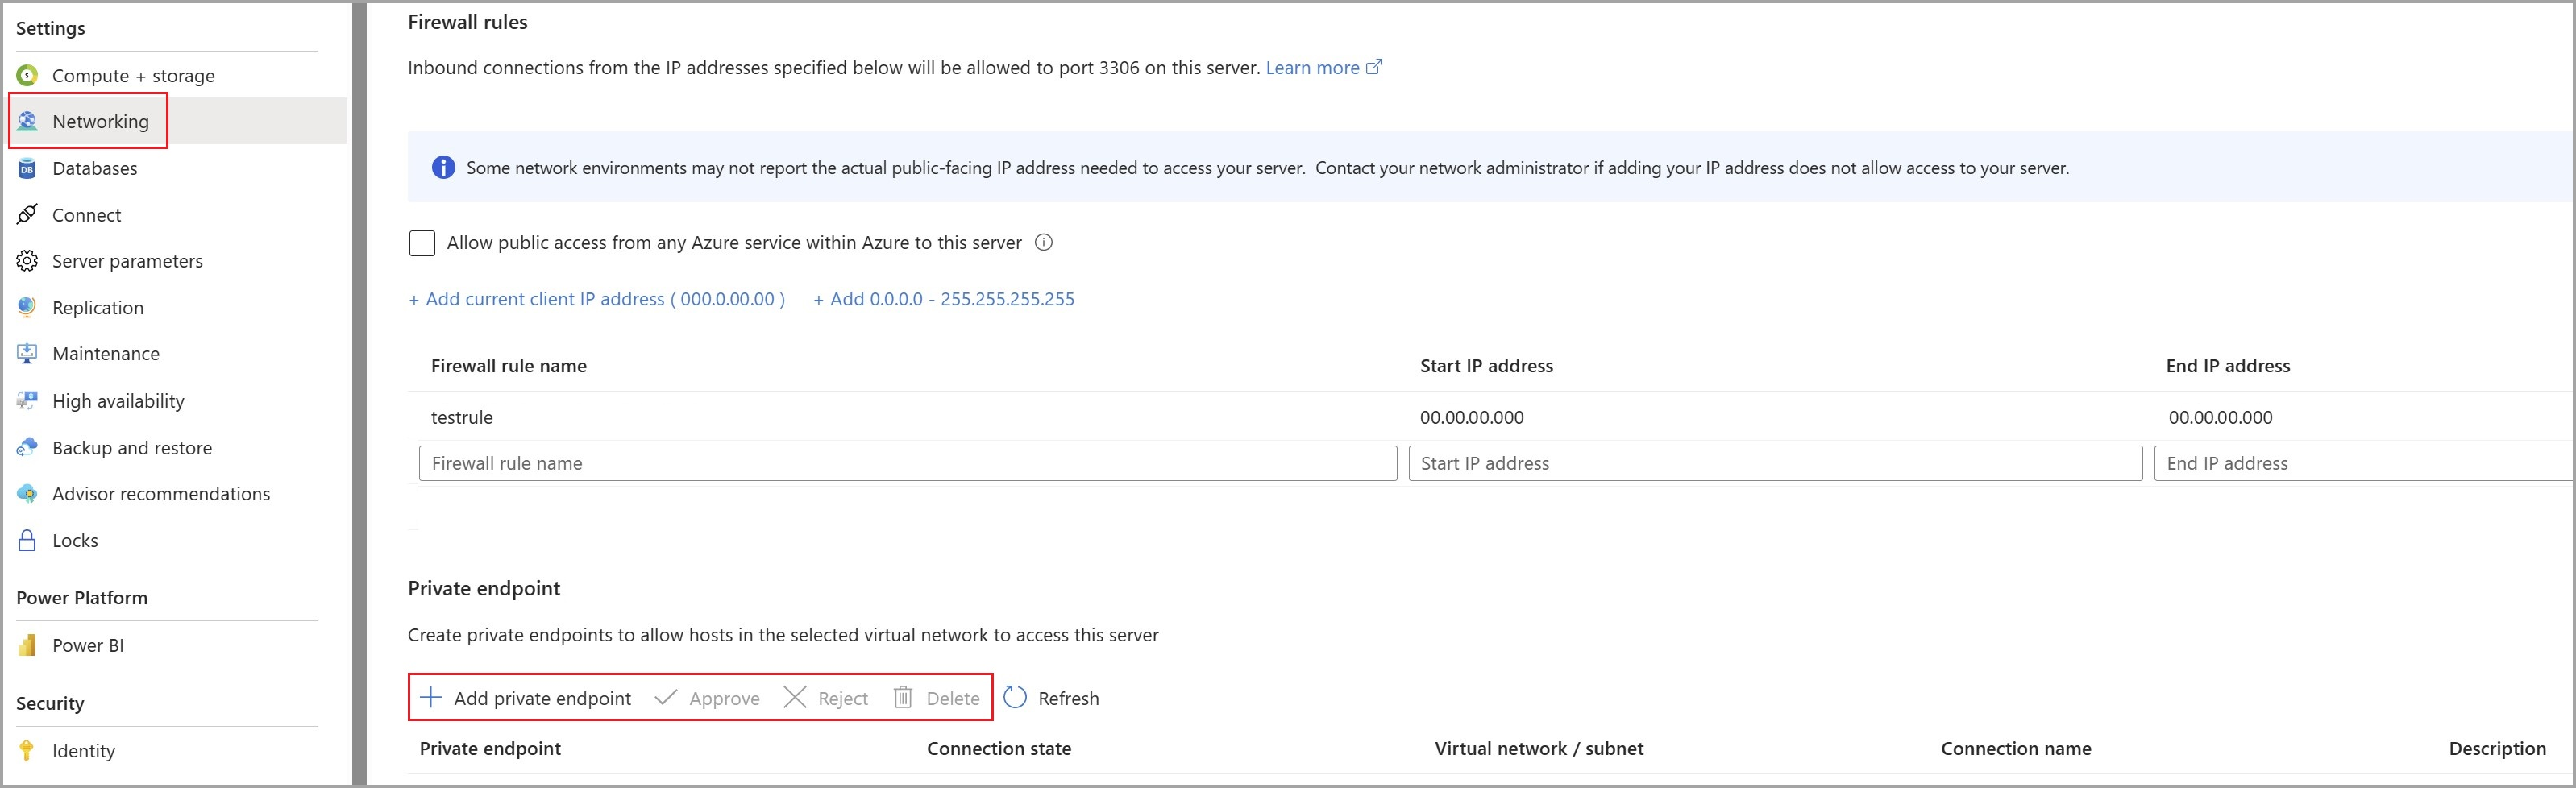Screen dimensions: 2576x788
Task: Click the Locks padlock icon
Action: [x=27, y=540]
